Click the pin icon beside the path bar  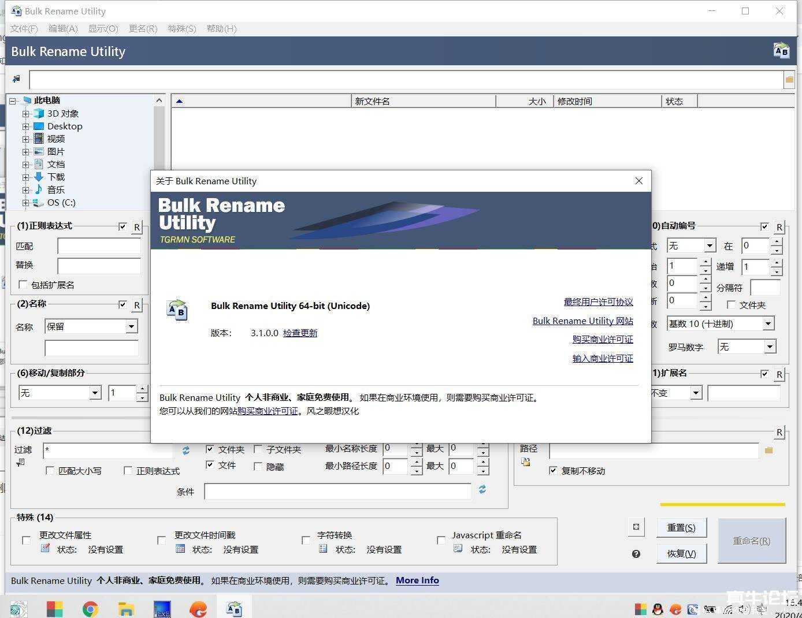point(16,79)
